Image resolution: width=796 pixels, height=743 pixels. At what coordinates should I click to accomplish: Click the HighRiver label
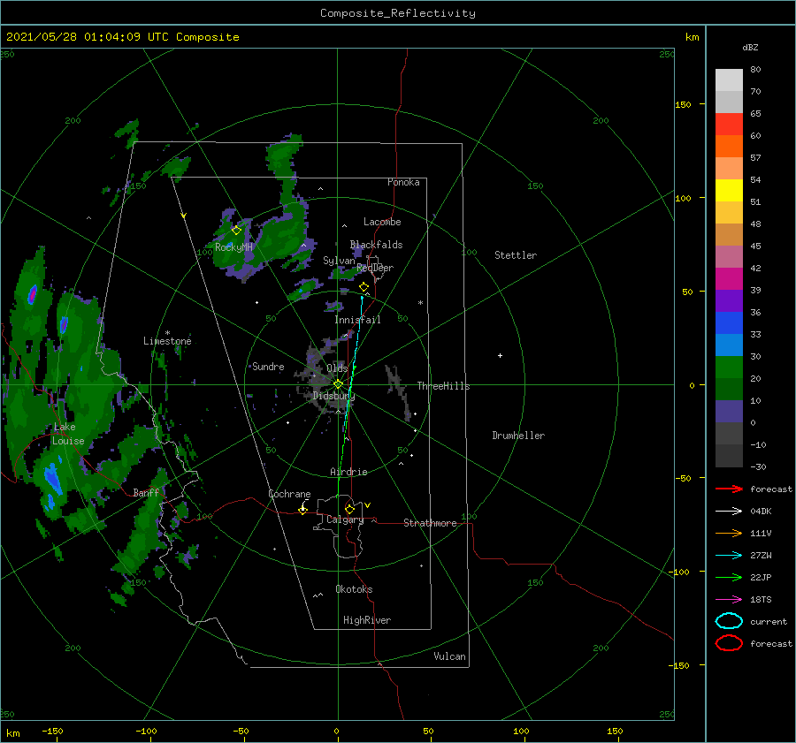click(367, 620)
